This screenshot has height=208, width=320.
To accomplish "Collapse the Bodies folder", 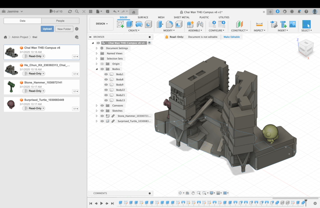I will tap(96, 69).
